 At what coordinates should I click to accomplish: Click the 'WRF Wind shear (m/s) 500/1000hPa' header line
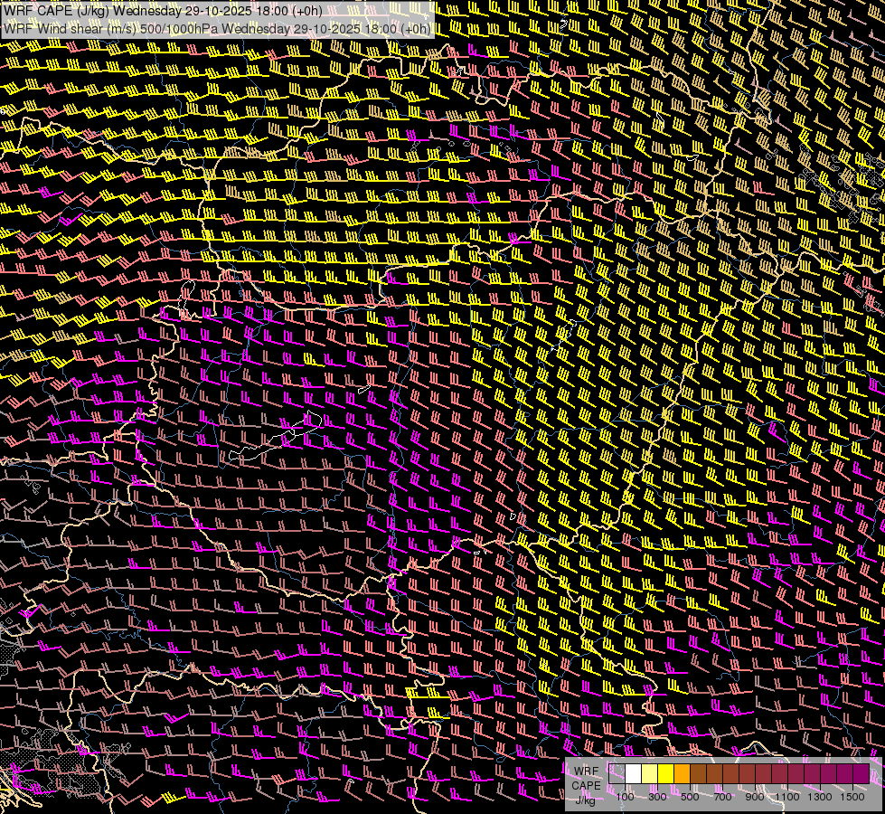click(217, 28)
